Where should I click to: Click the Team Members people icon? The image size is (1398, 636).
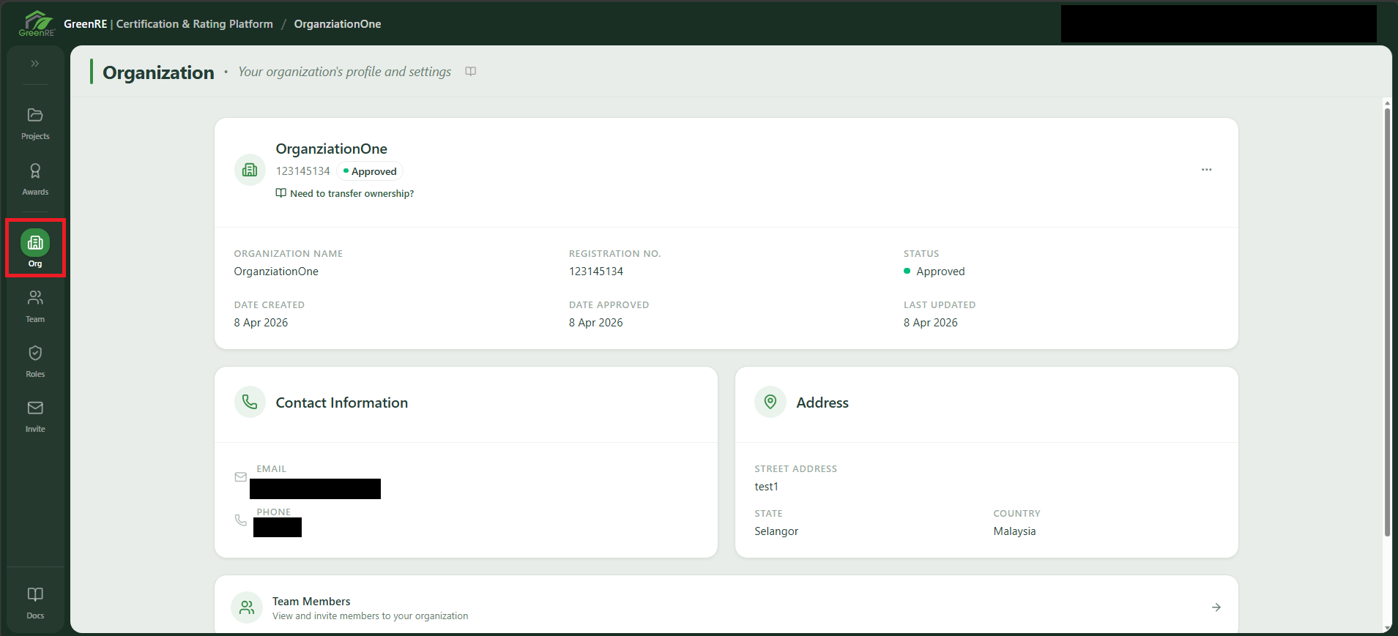coord(247,607)
